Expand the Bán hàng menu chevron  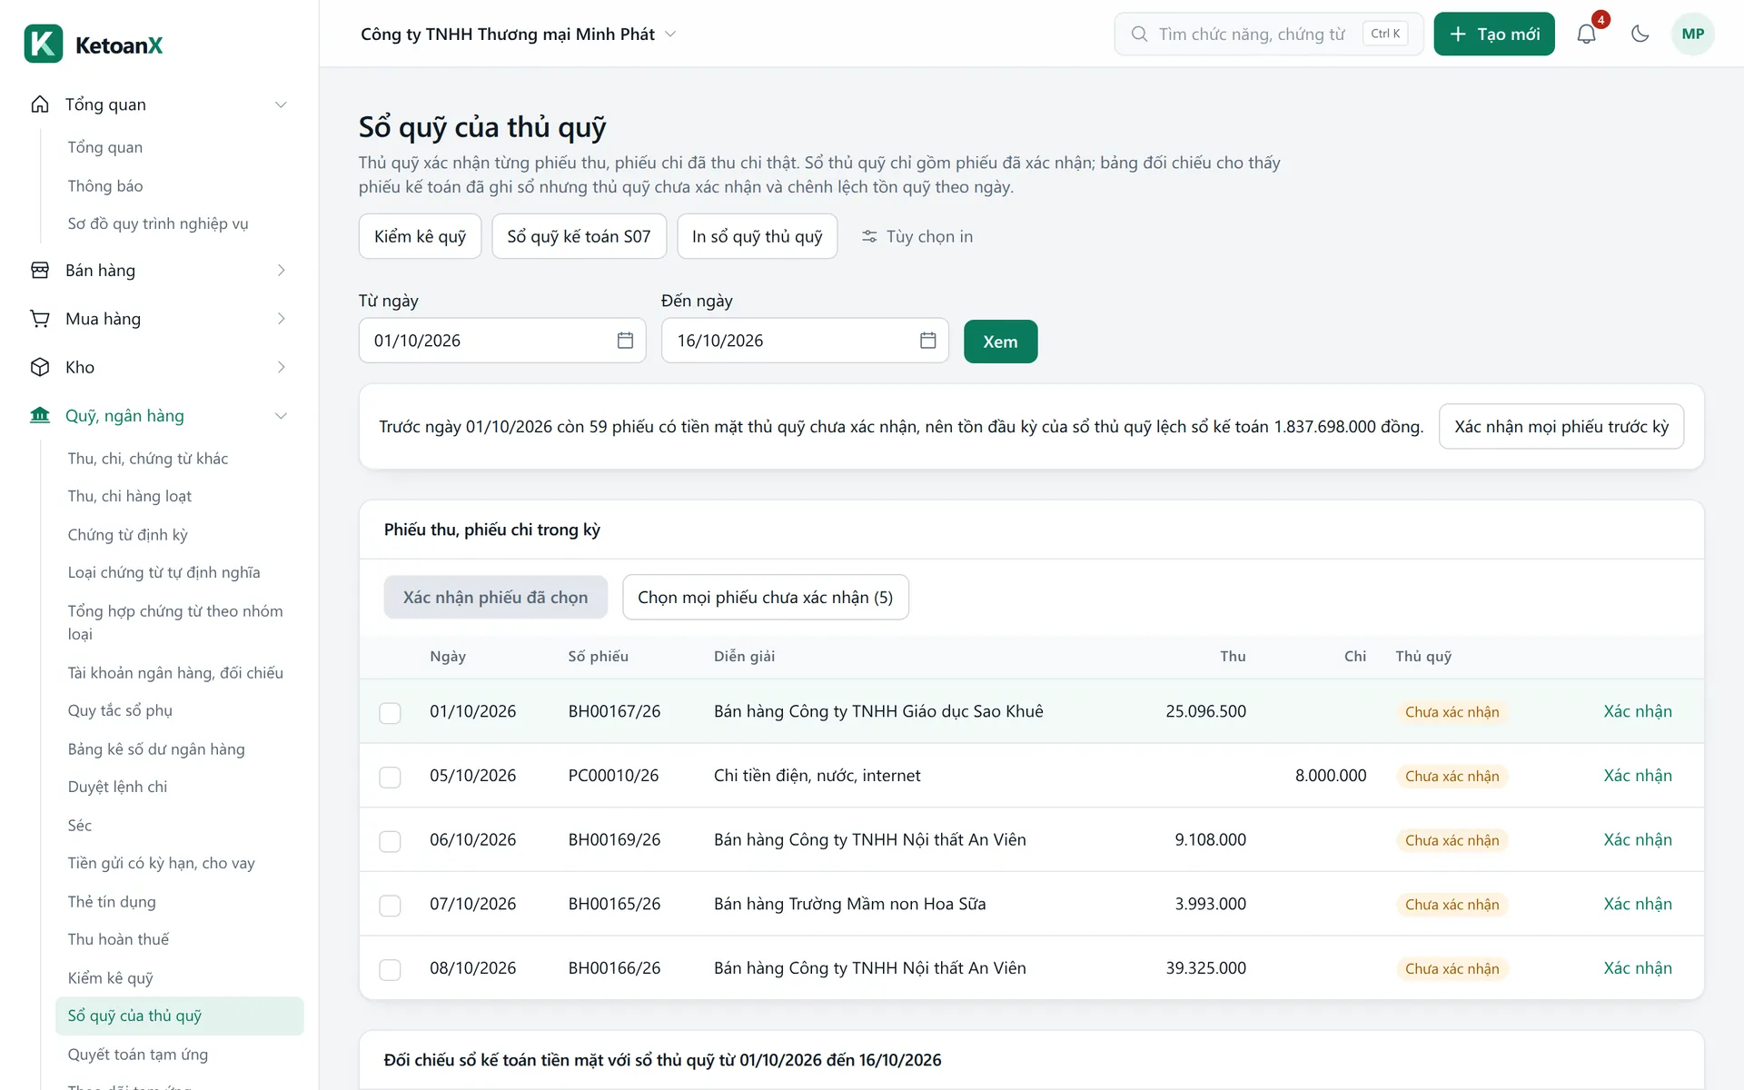point(281,271)
